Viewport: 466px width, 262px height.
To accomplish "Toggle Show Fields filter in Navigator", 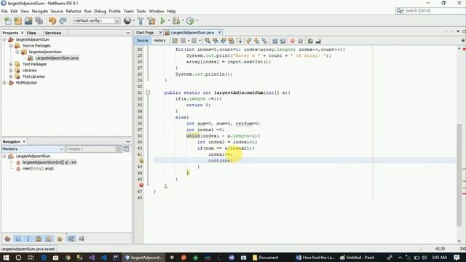I will point(17,239).
